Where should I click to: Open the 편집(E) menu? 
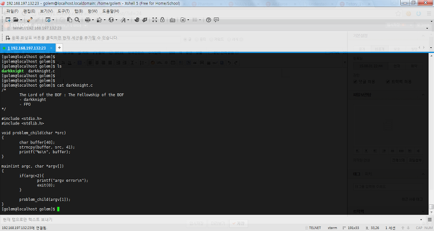tap(29, 11)
